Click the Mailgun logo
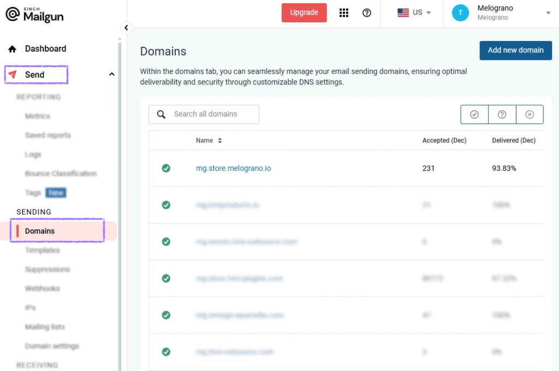The image size is (559, 371). pos(35,14)
